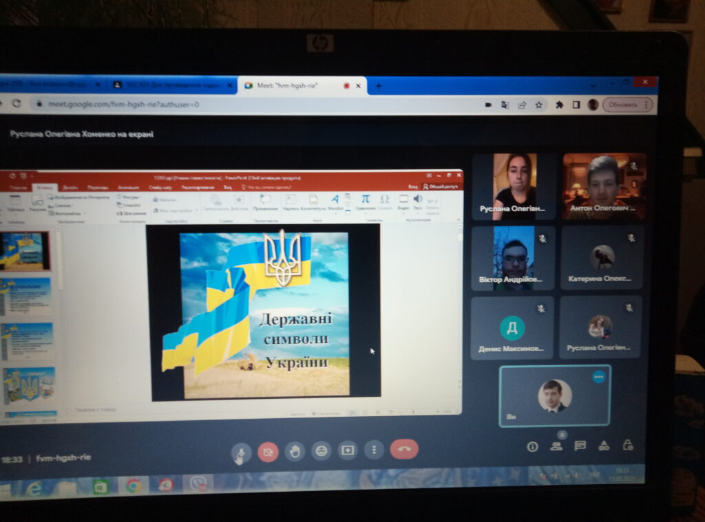
Task: Open a new Chrome tab with plus
Action: pos(378,86)
